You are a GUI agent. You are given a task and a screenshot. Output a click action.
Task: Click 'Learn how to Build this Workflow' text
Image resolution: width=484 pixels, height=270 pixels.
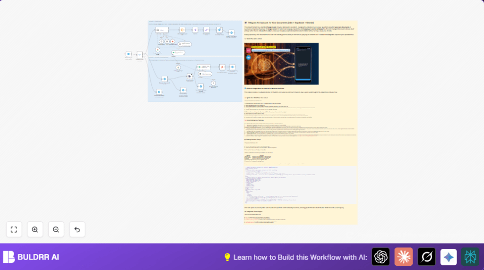[x=298, y=257]
